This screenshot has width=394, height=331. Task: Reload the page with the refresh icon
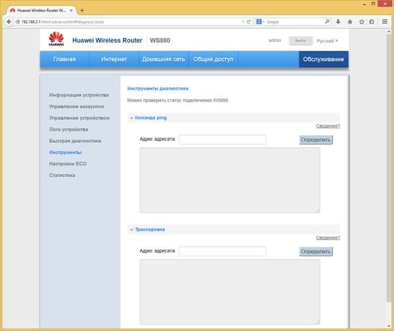point(249,22)
